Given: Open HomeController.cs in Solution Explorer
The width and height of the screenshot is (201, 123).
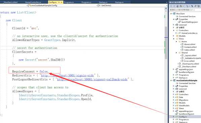Looking at the screenshot, I should [x=189, y=33].
